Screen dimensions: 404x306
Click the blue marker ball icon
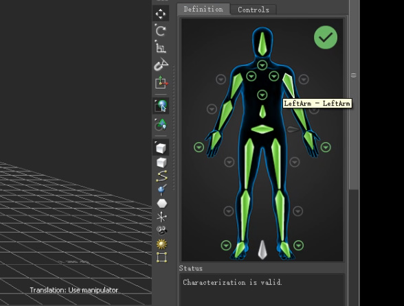pos(161,190)
